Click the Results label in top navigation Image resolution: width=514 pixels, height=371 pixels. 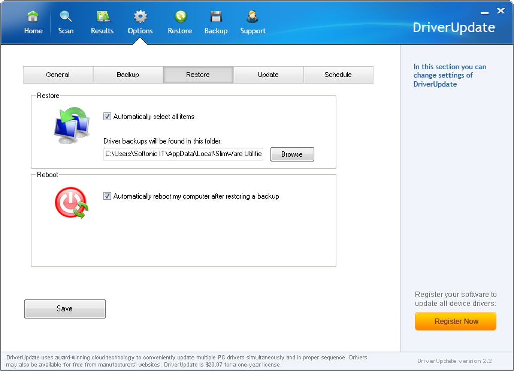102,31
